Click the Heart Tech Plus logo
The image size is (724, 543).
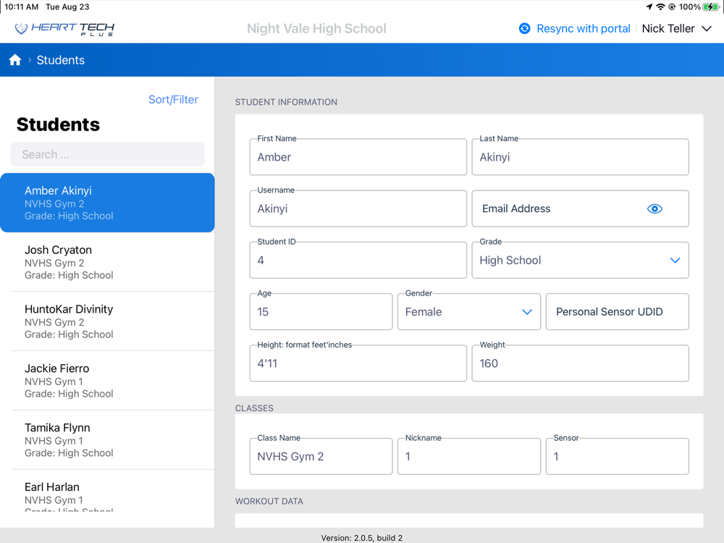[x=64, y=29]
